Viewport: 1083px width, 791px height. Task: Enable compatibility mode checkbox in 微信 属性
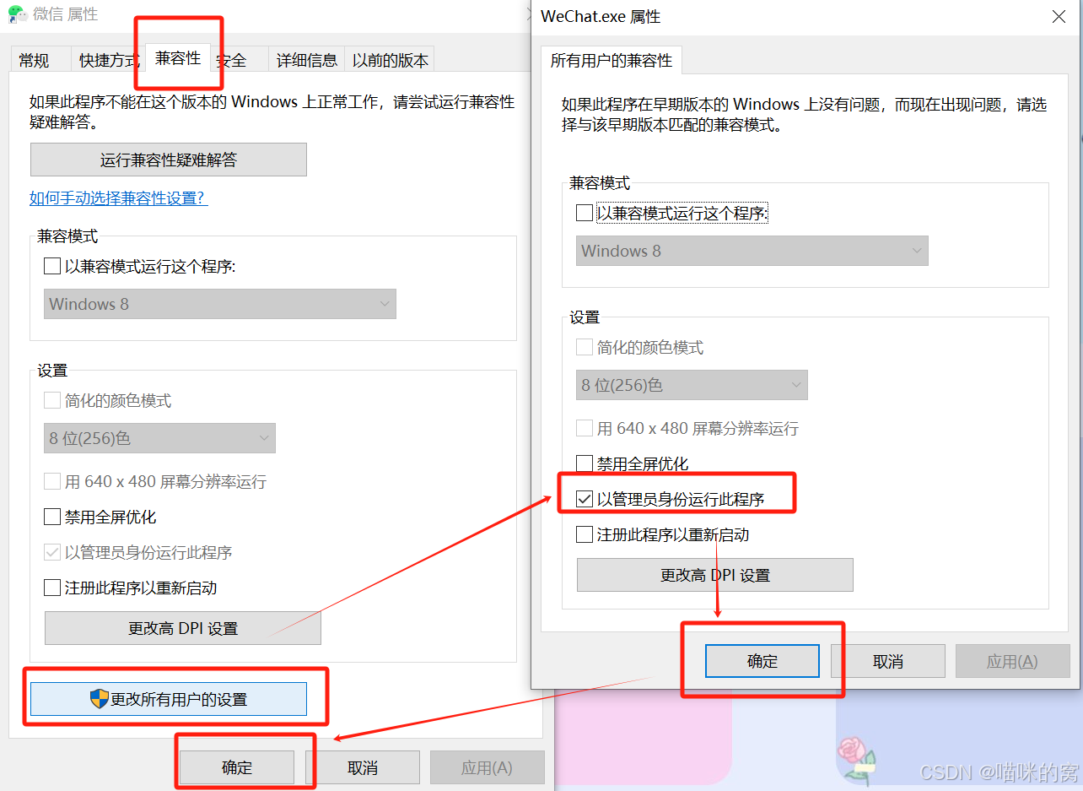pyautogui.click(x=52, y=267)
